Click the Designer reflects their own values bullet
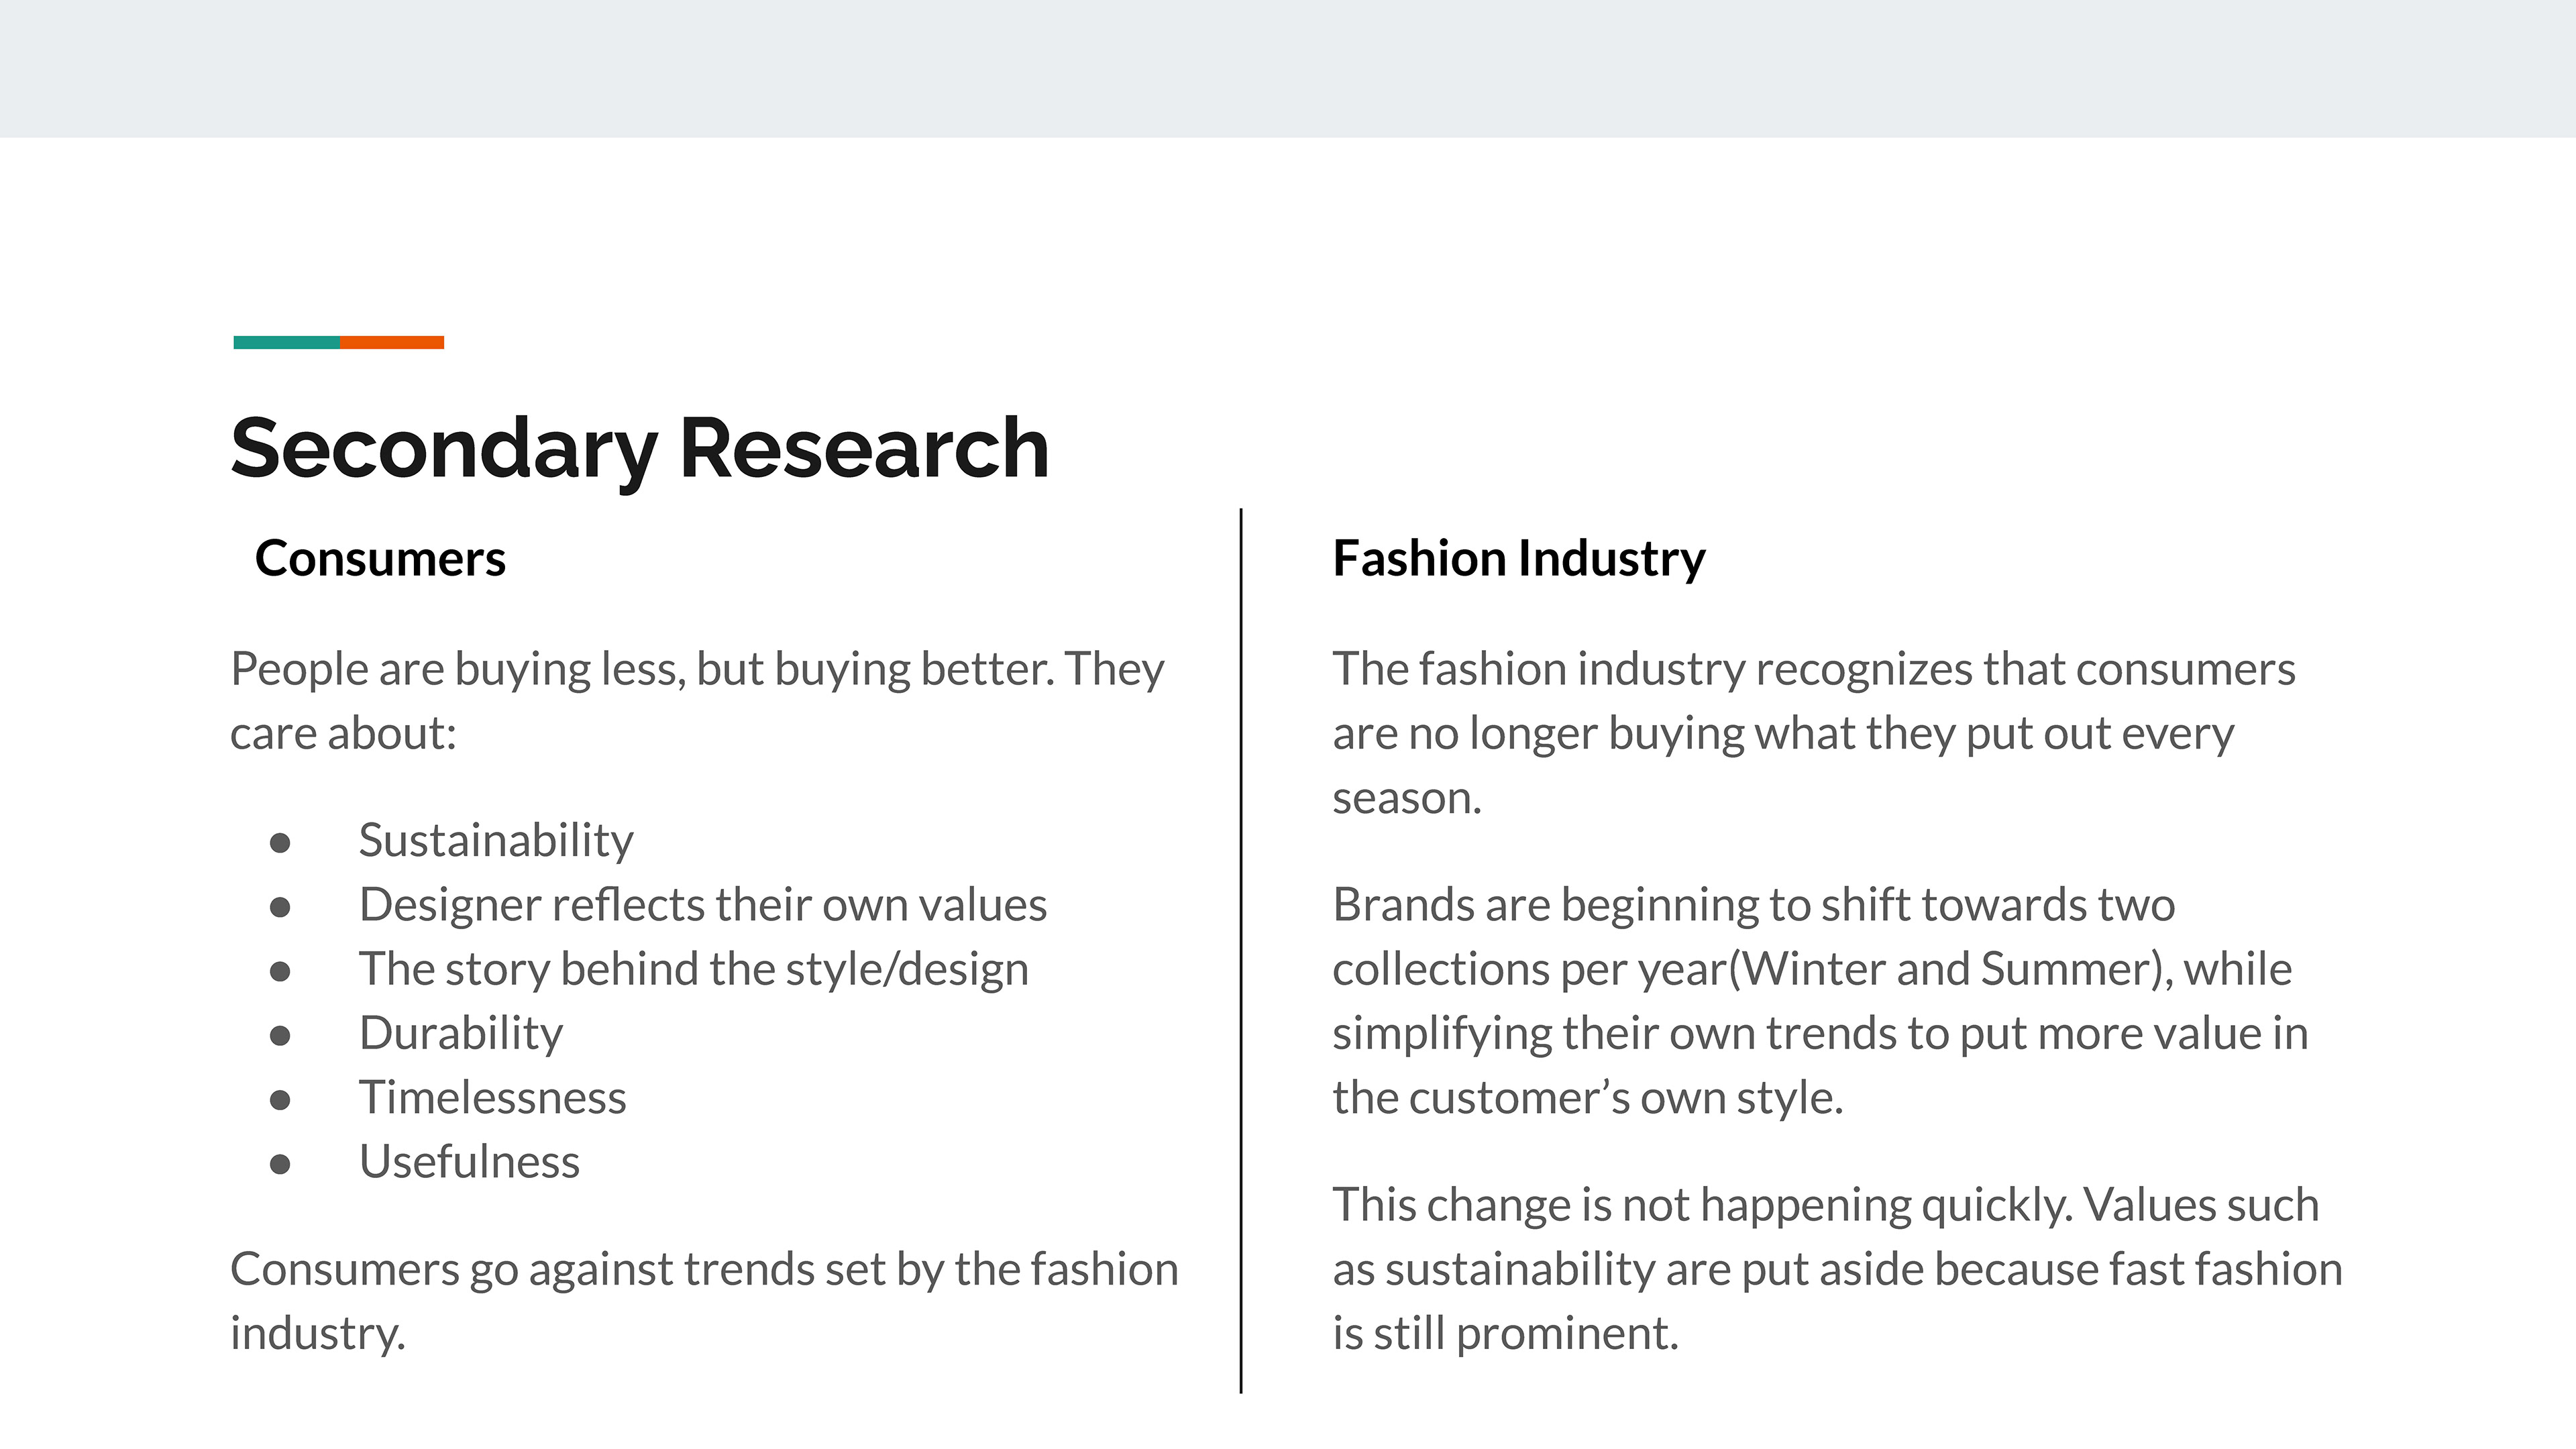The image size is (2576, 1449). pyautogui.click(x=703, y=905)
